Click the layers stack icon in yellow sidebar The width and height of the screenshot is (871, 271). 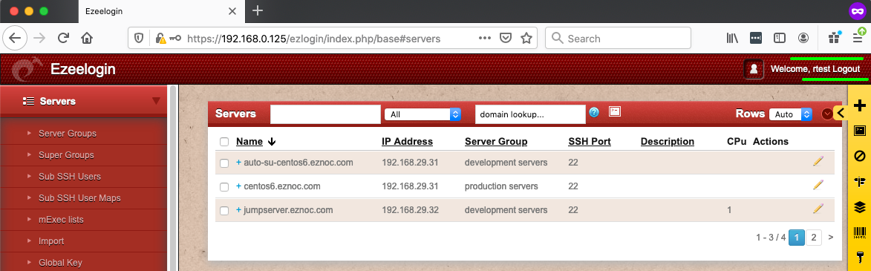pyautogui.click(x=859, y=206)
